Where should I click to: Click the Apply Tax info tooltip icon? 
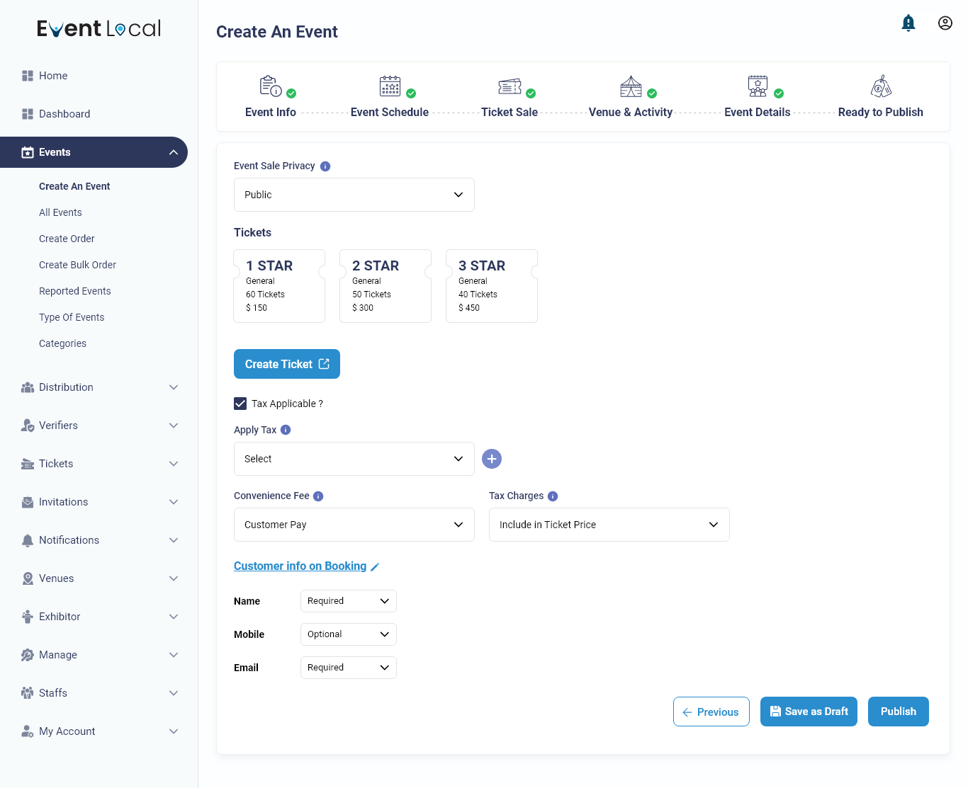click(x=285, y=430)
